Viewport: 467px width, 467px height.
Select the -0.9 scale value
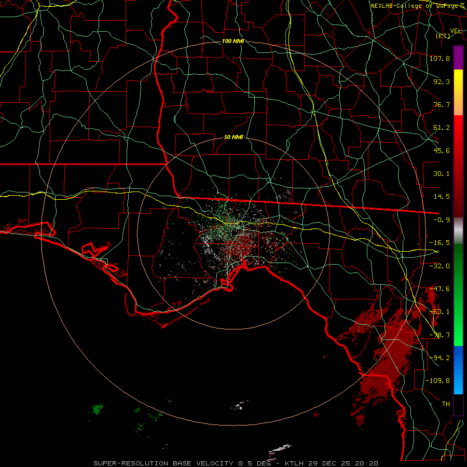[442, 219]
